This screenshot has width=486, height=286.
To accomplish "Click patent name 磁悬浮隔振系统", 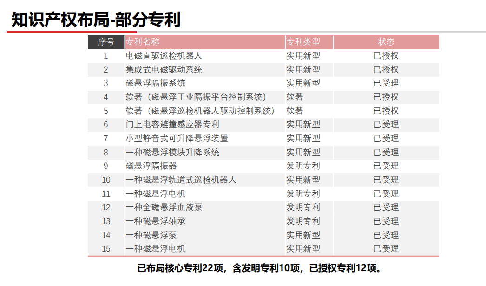I will point(156,83).
